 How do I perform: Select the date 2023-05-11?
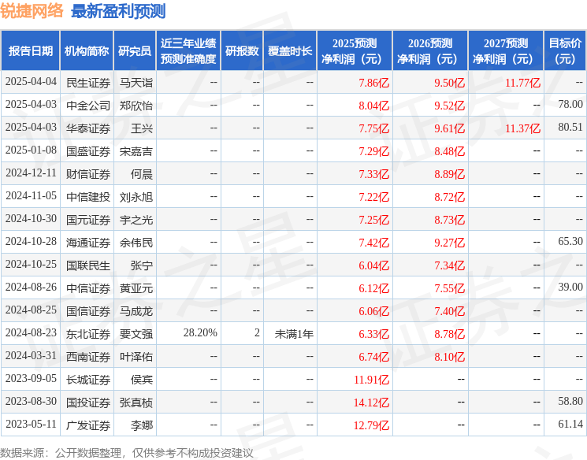tap(31, 424)
